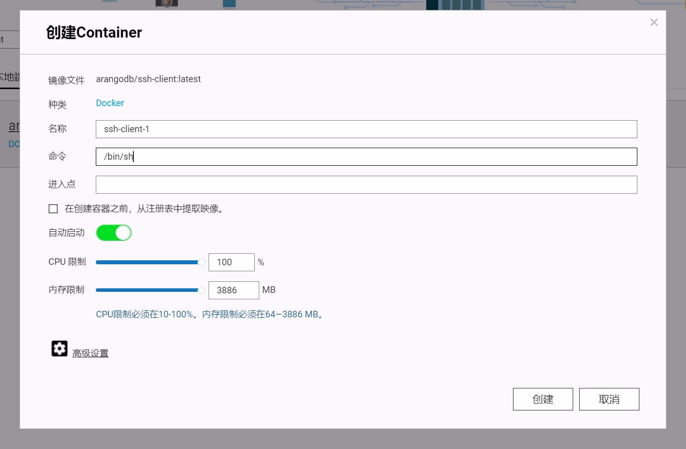This screenshot has width=686, height=449.
Task: Disable the 自动启动 toggle switch
Action: tap(114, 233)
